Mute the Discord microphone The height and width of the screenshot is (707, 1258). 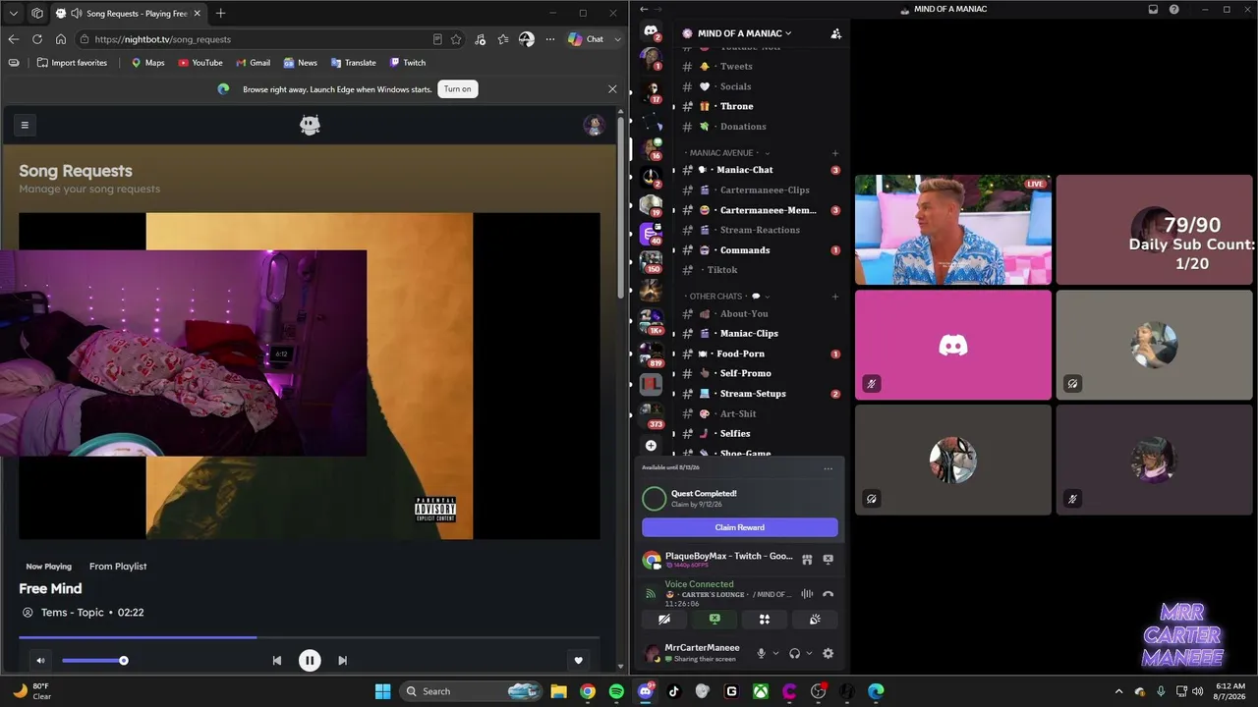coord(761,653)
